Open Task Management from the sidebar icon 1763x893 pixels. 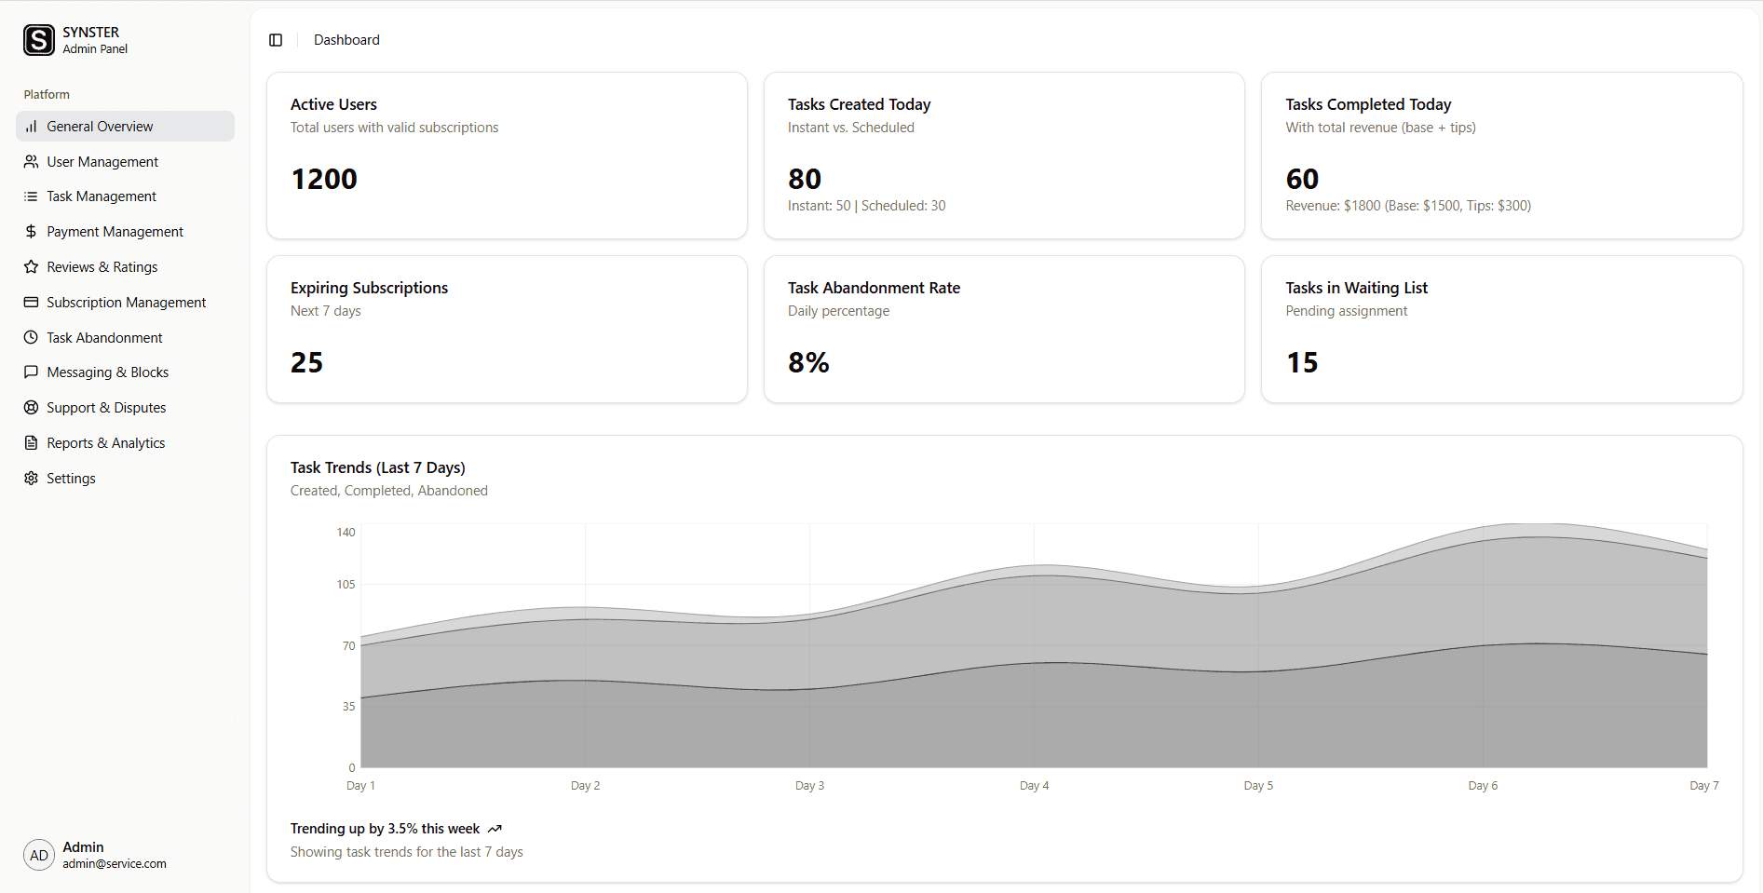click(32, 196)
